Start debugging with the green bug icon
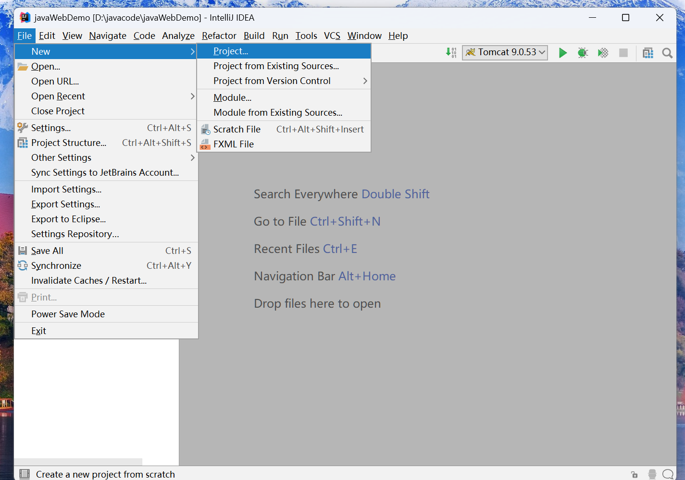This screenshot has height=480, width=685. (583, 52)
